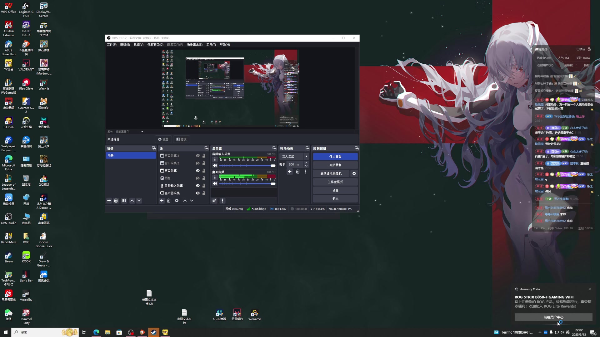Show hidden source 窗口采集 3

click(x=198, y=156)
